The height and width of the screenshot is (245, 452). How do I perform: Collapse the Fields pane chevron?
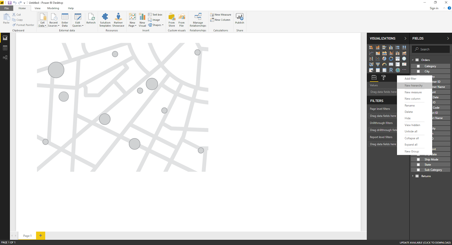click(x=448, y=38)
